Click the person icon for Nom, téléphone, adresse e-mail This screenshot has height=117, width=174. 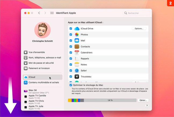pos(26,58)
